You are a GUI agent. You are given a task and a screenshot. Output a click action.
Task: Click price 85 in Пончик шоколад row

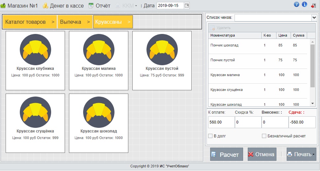tap(280, 45)
